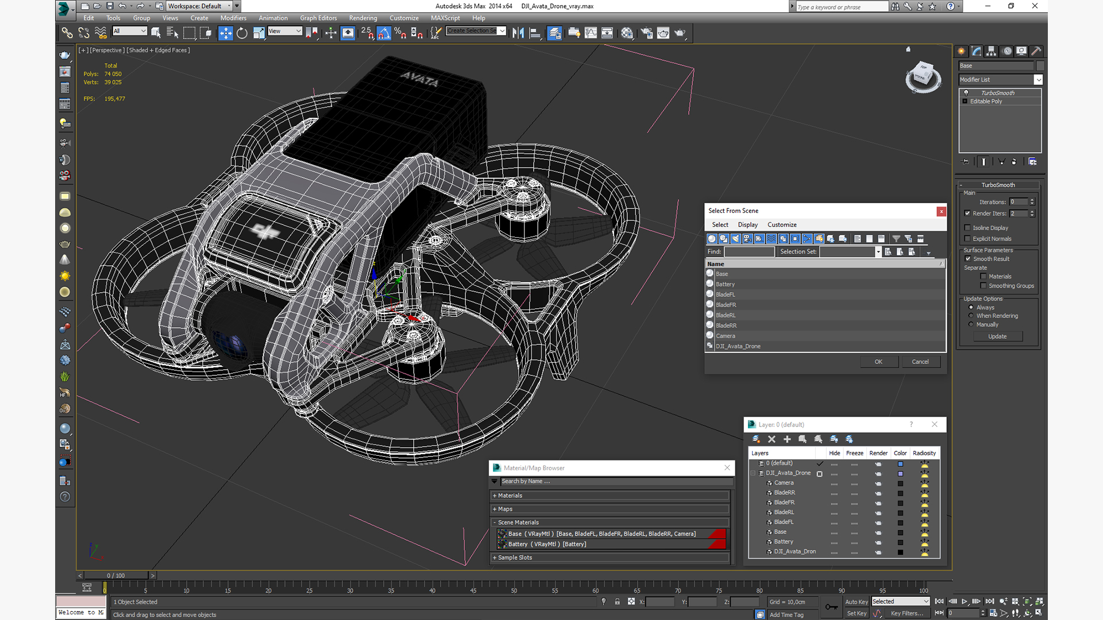
Task: Open the View reference coordinate dropdown
Action: click(285, 31)
